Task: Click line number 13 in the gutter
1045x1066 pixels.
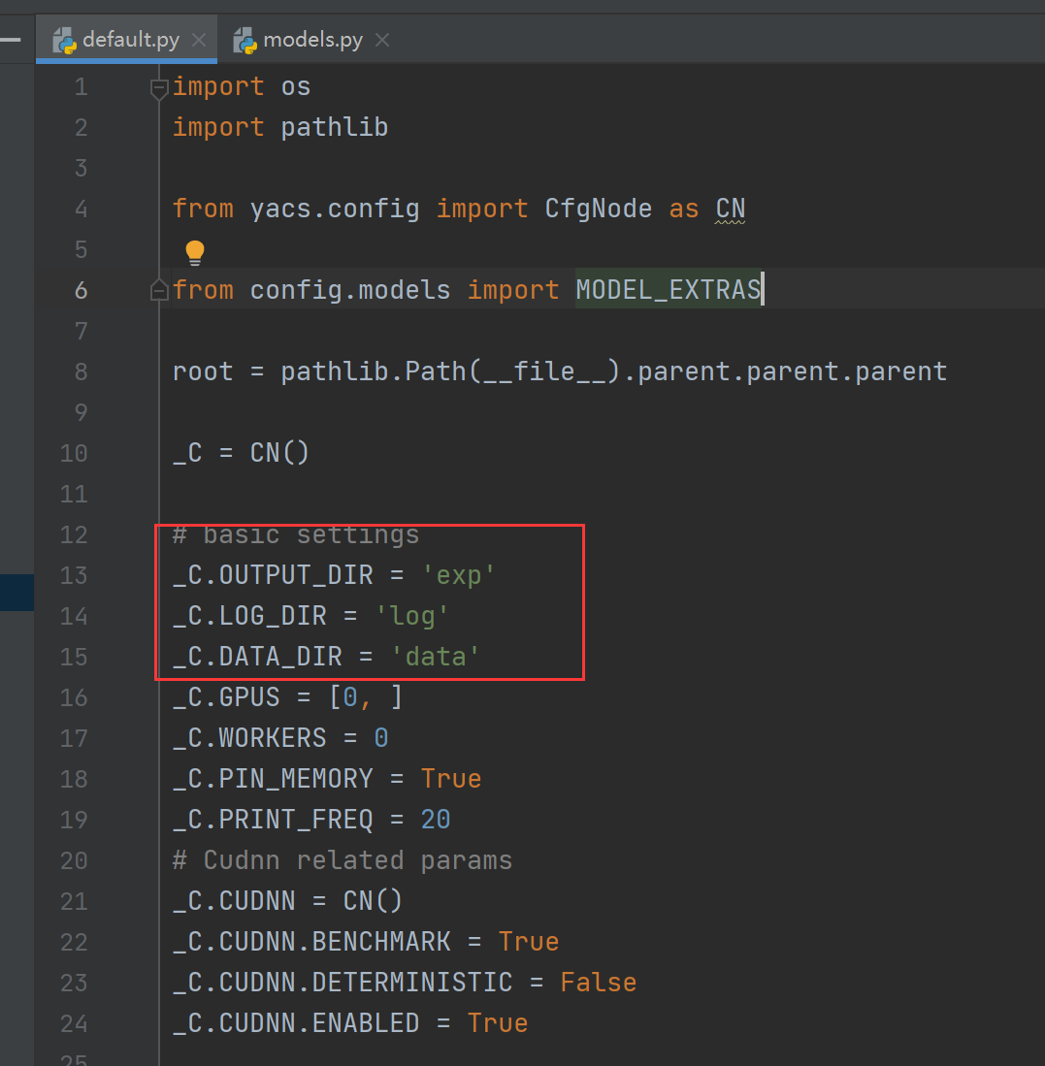Action: pyautogui.click(x=74, y=576)
